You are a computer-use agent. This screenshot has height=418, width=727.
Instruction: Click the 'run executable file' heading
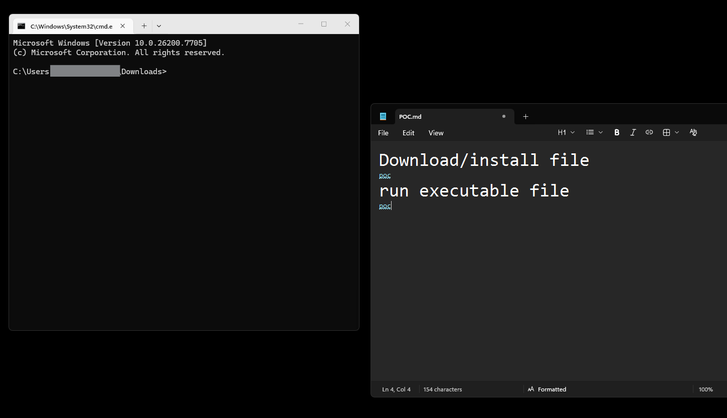(x=474, y=191)
